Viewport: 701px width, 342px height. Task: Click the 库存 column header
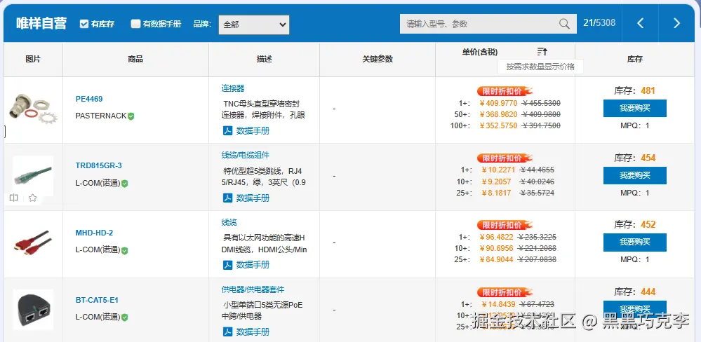point(635,59)
